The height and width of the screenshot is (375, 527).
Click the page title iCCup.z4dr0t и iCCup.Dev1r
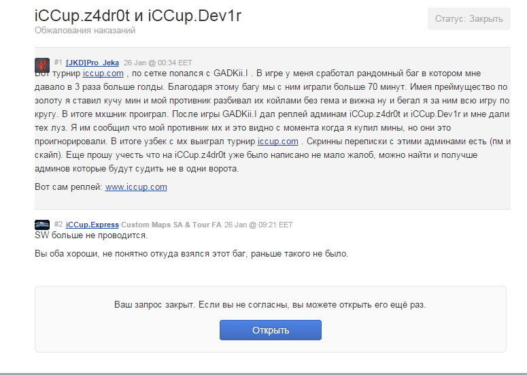[138, 16]
